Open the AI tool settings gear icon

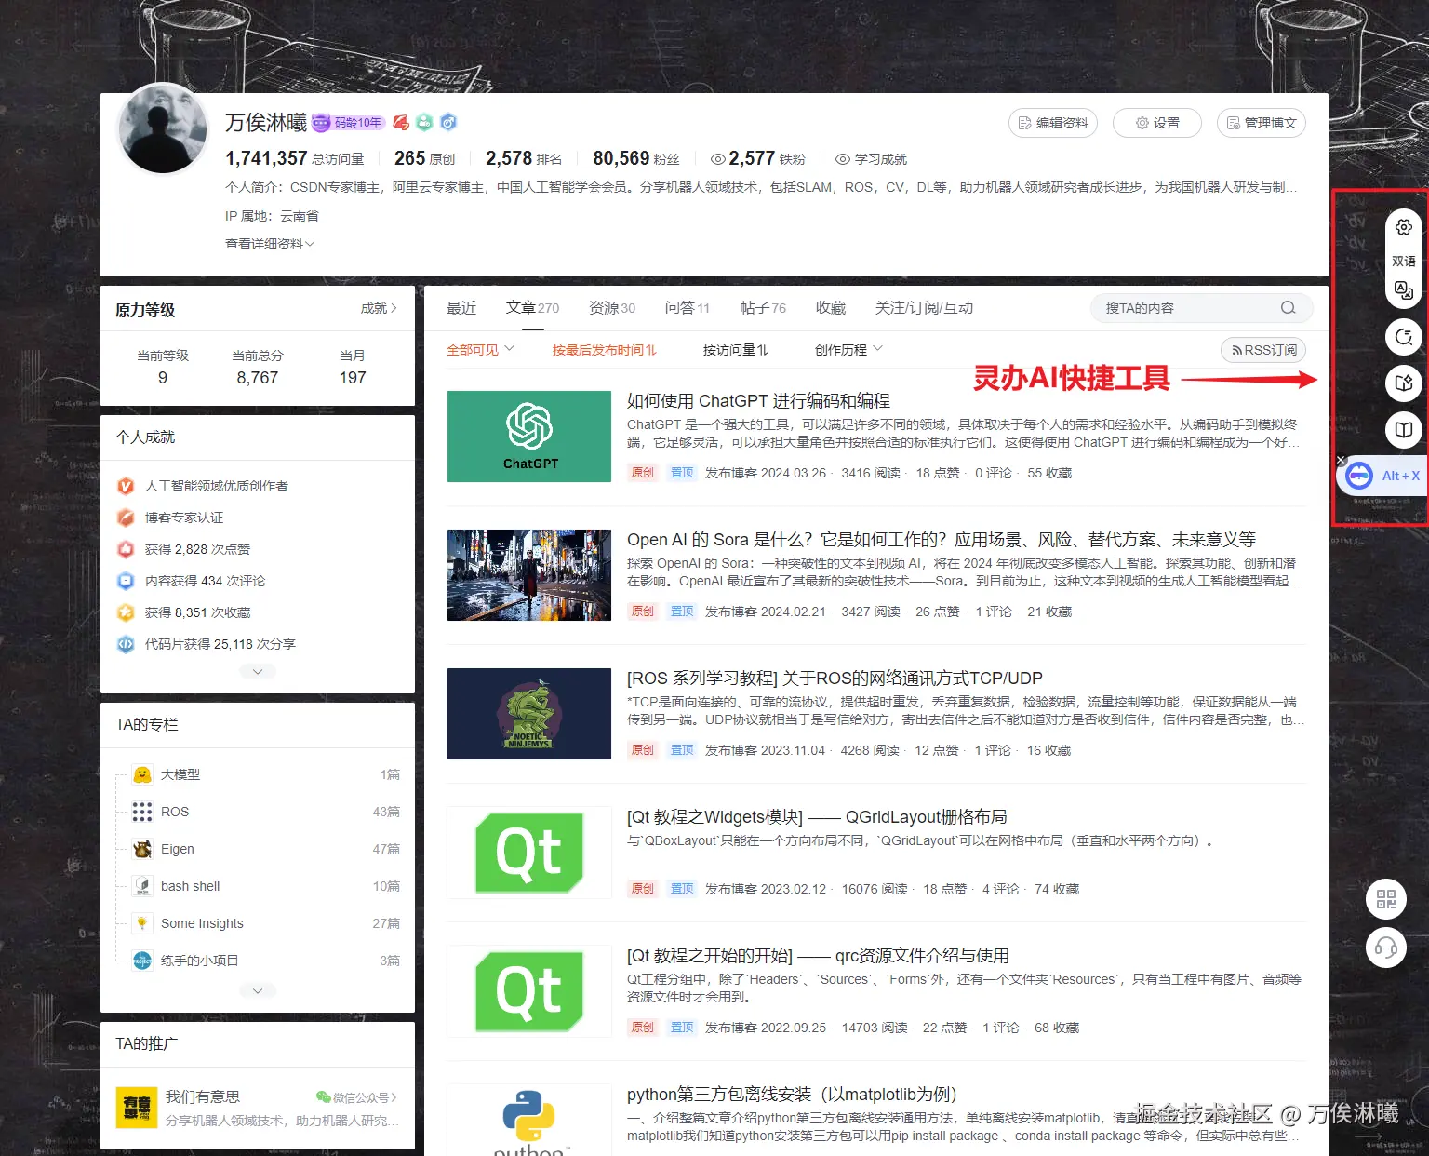click(1403, 227)
